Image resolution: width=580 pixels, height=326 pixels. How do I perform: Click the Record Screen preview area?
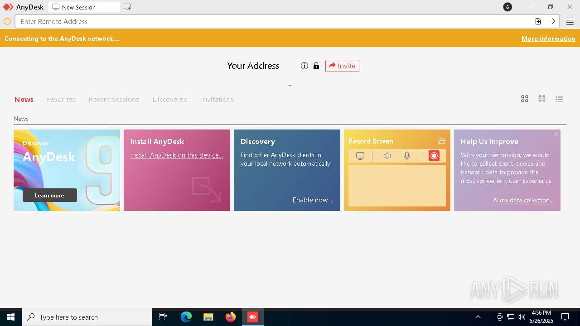(x=397, y=186)
